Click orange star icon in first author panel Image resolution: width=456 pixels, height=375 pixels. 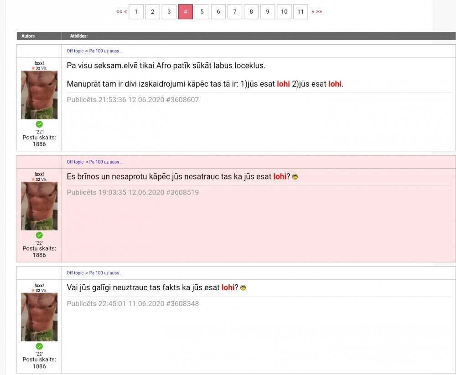(33, 68)
